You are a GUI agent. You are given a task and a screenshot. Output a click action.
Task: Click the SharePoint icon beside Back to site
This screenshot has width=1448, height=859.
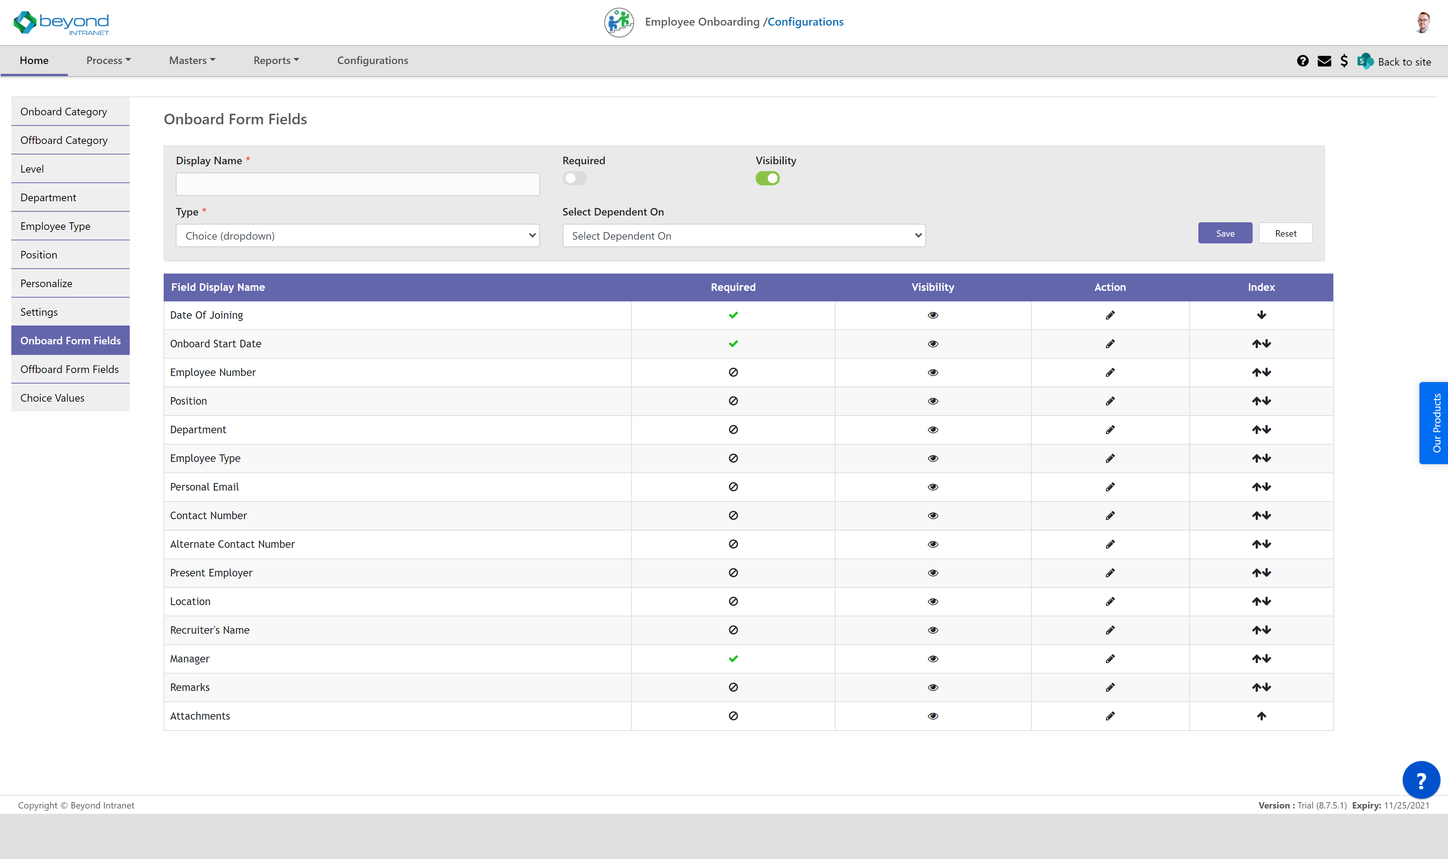1365,61
